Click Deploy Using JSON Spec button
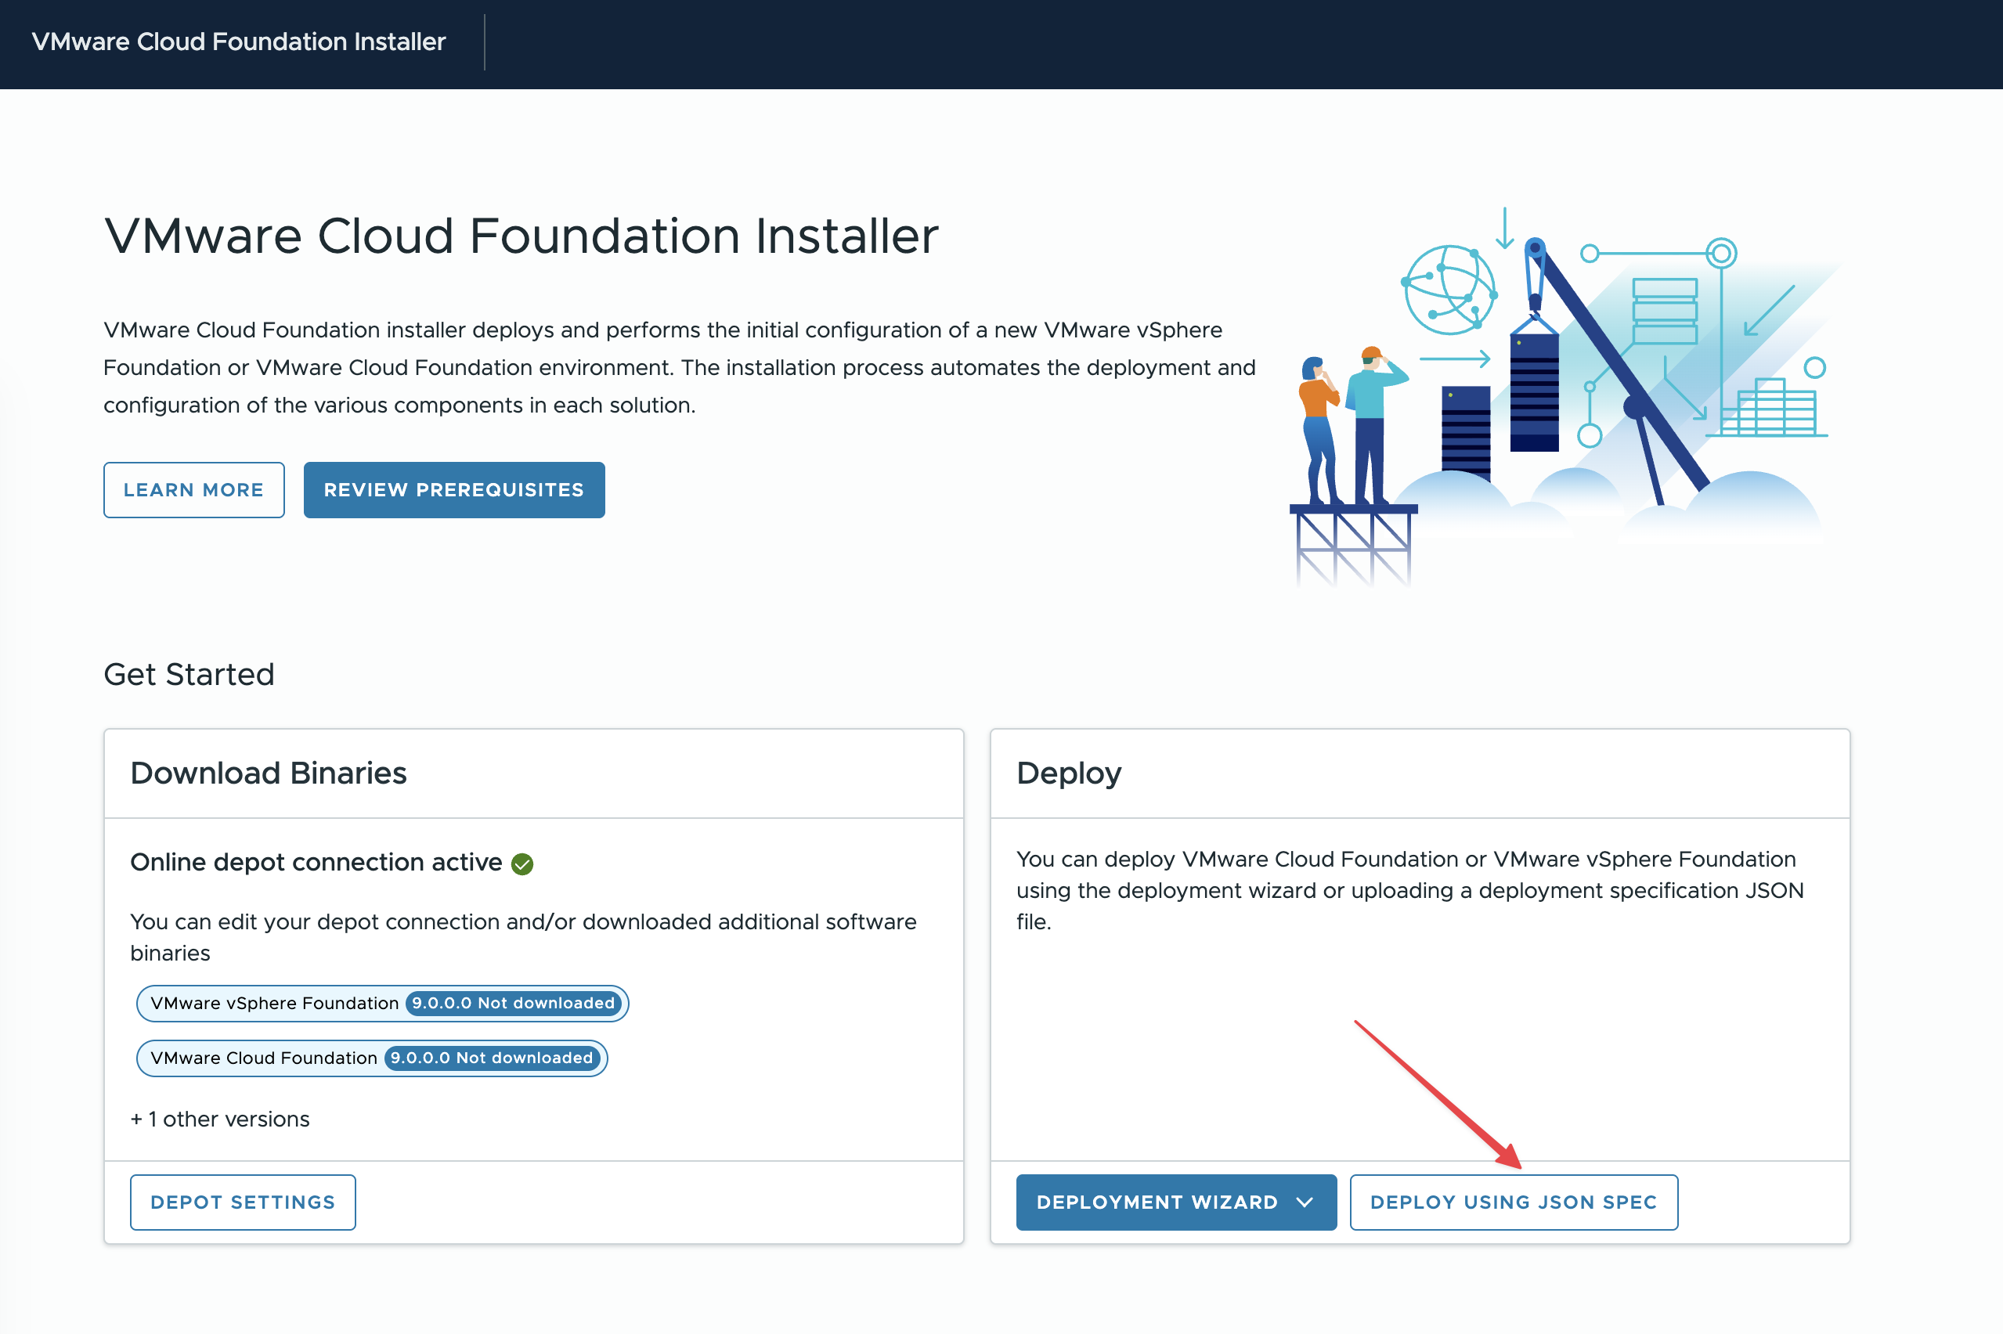 [1513, 1202]
